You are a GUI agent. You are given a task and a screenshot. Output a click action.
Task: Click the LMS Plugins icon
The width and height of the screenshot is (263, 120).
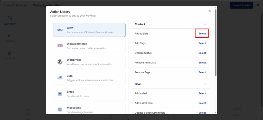(x=60, y=78)
